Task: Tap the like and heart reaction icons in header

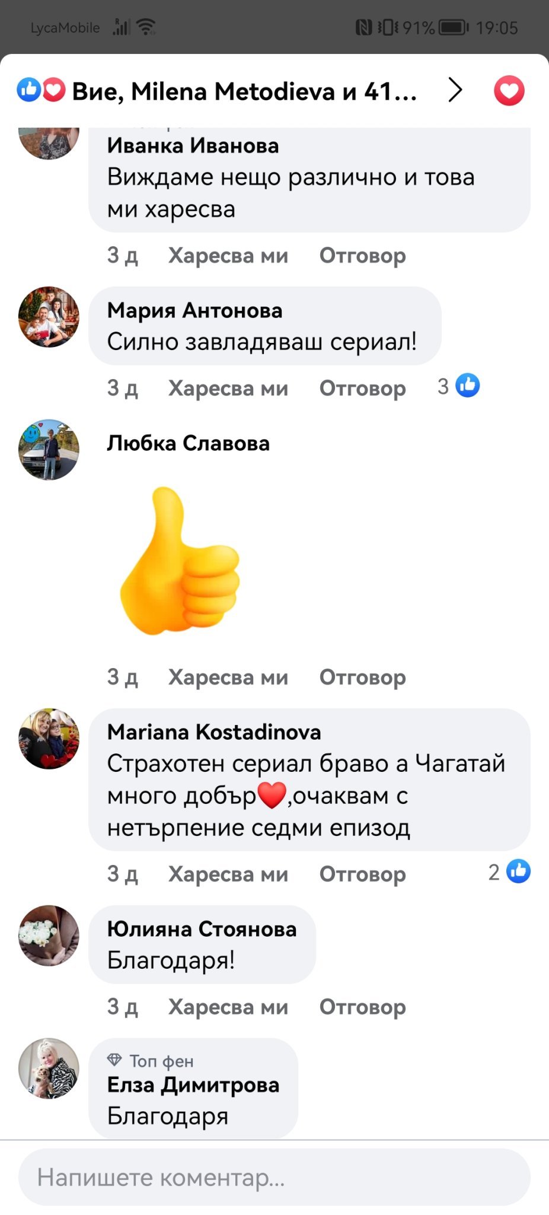Action: pyautogui.click(x=41, y=90)
